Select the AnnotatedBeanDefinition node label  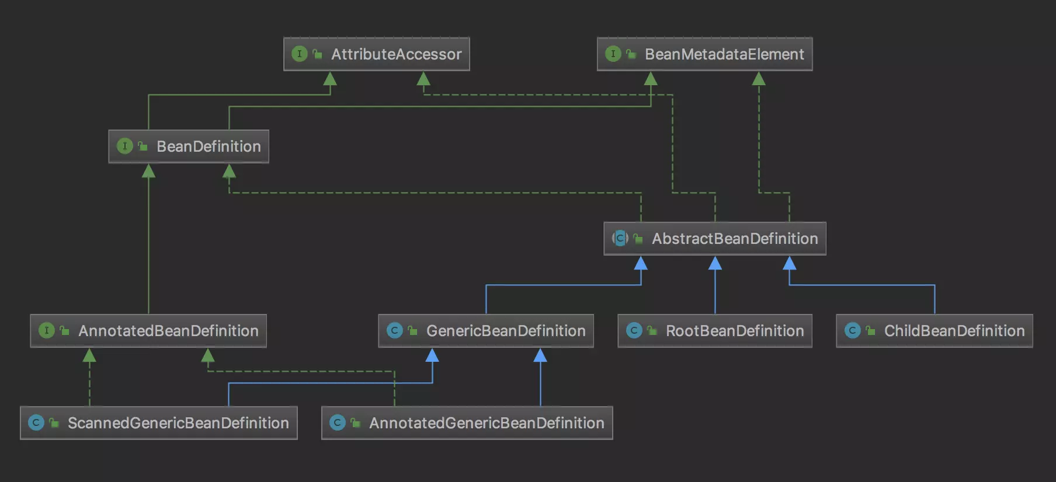168,331
